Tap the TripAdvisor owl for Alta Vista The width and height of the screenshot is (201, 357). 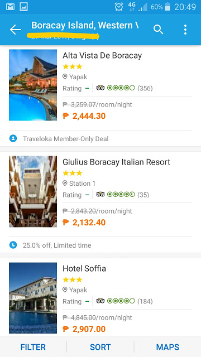tap(100, 88)
